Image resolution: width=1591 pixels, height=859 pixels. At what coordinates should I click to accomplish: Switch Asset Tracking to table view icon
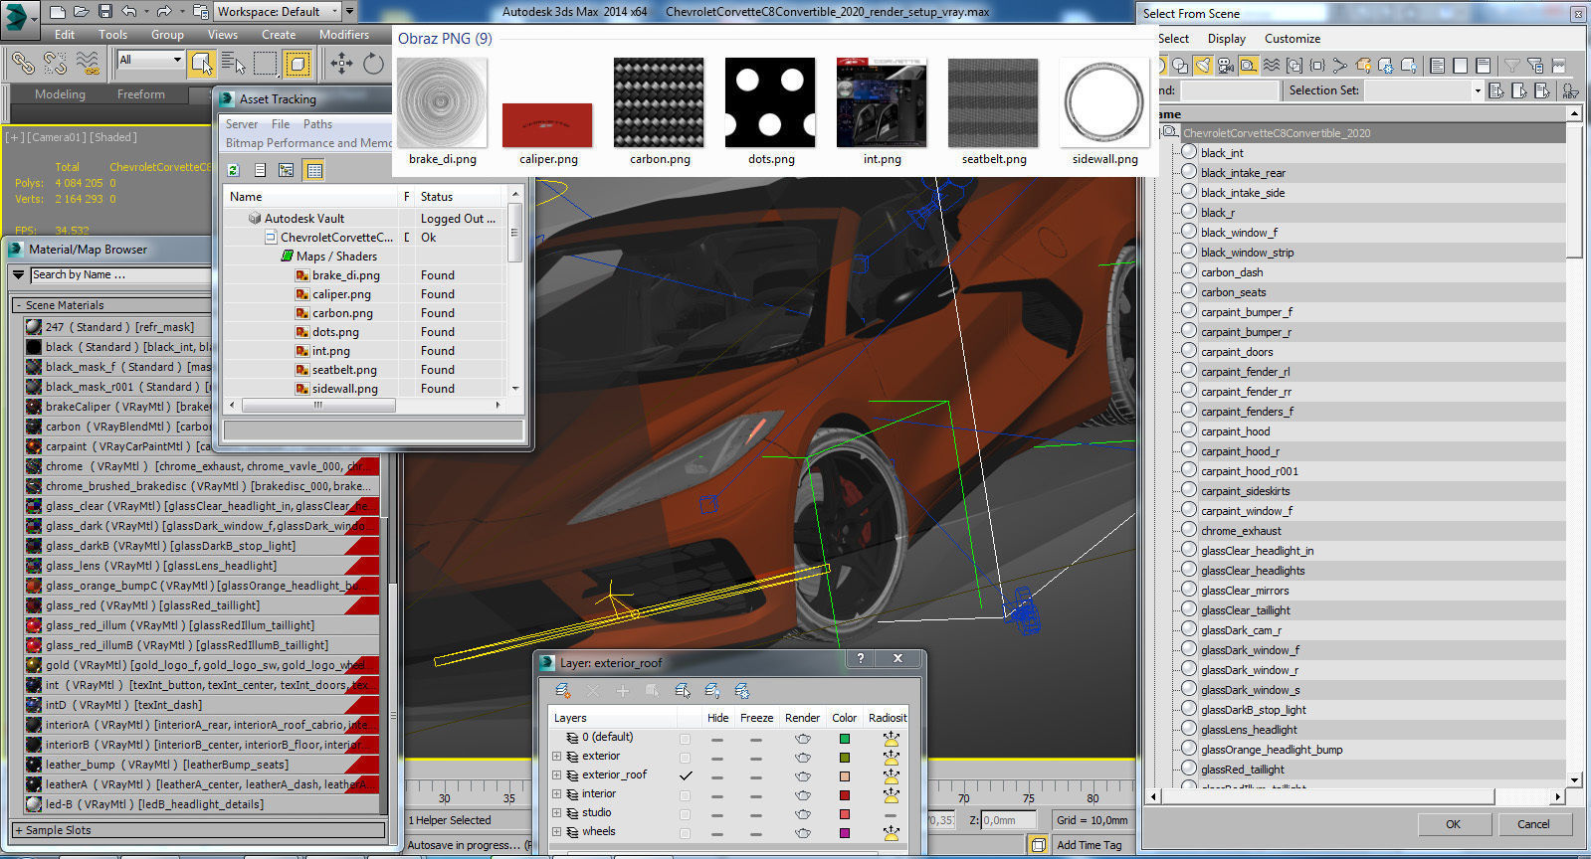(314, 170)
